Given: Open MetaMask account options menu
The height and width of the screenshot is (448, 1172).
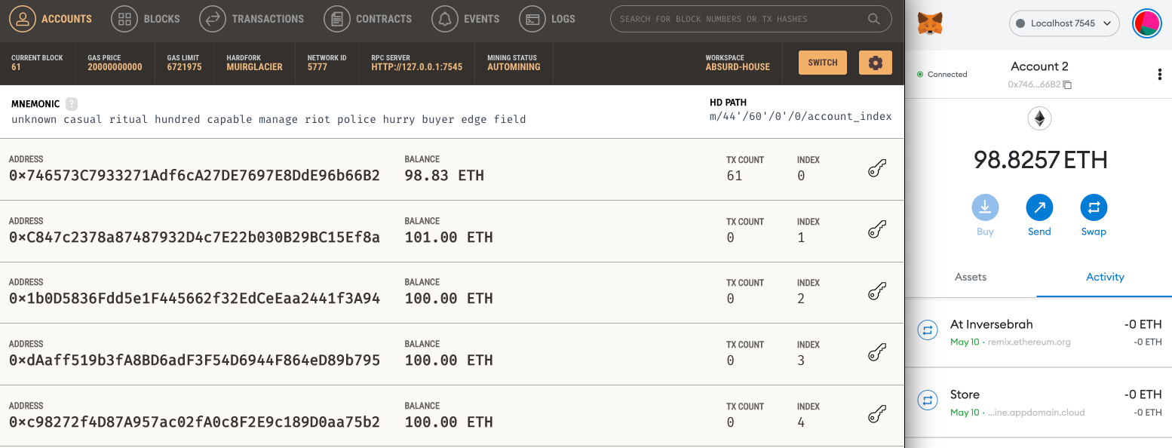Looking at the screenshot, I should (x=1159, y=74).
